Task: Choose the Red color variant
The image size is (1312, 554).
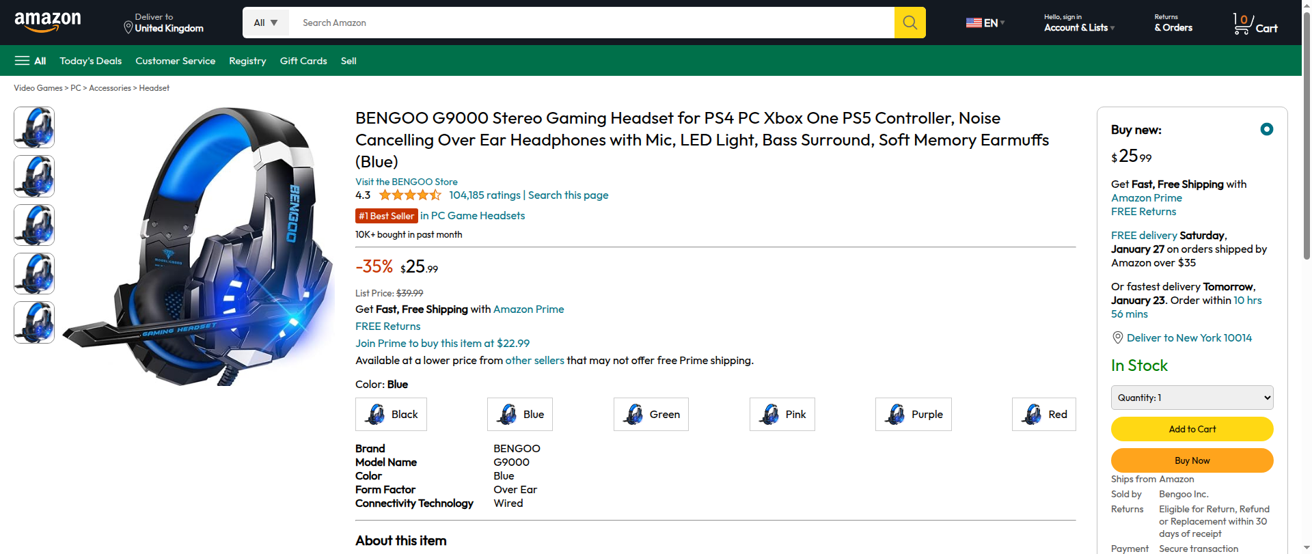Action: click(1043, 415)
